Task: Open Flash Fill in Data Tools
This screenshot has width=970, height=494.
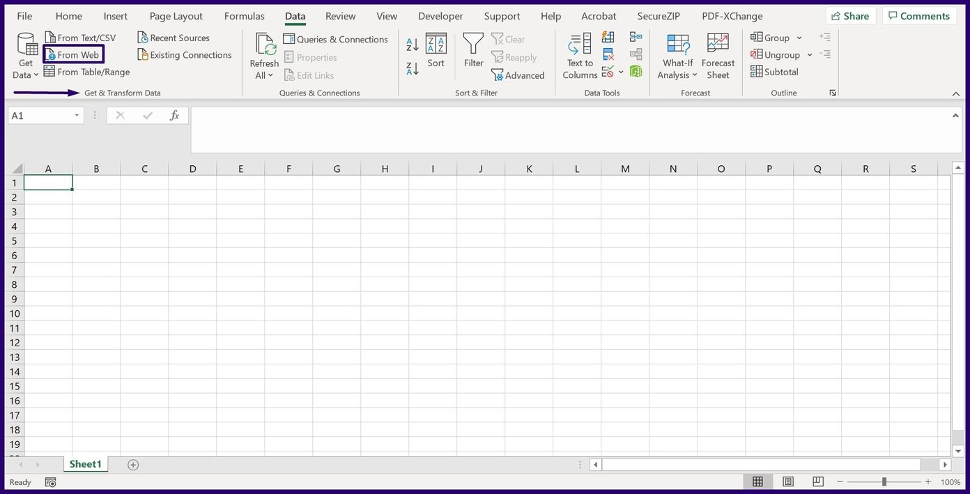Action: (x=607, y=36)
